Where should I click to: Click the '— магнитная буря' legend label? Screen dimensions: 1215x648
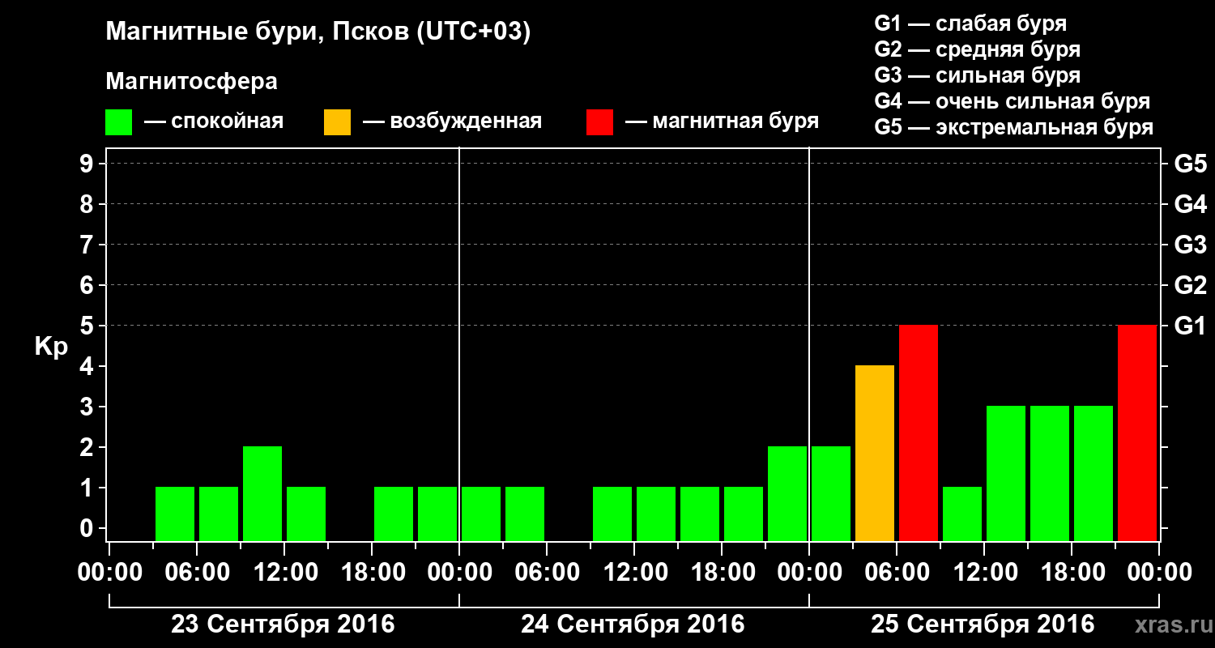[722, 122]
